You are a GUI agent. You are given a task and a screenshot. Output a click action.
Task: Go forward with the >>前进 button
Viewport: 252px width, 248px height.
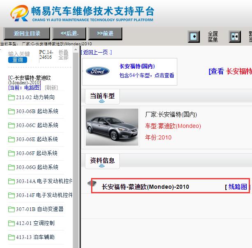[x=105, y=33]
